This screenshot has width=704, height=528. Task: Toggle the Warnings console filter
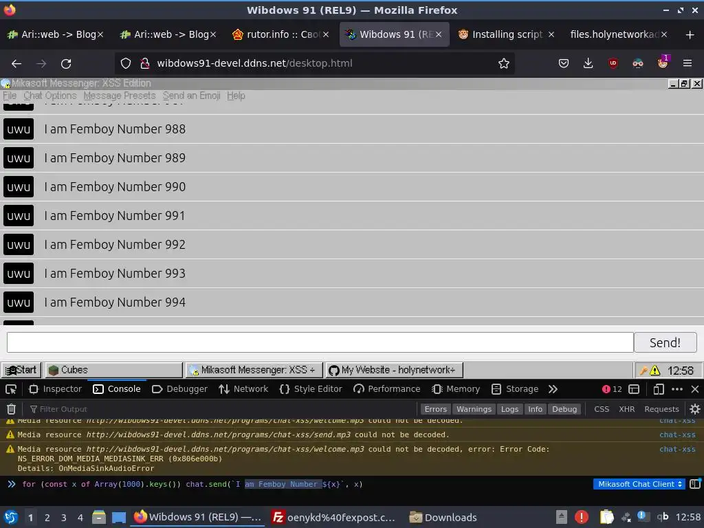[474, 409]
